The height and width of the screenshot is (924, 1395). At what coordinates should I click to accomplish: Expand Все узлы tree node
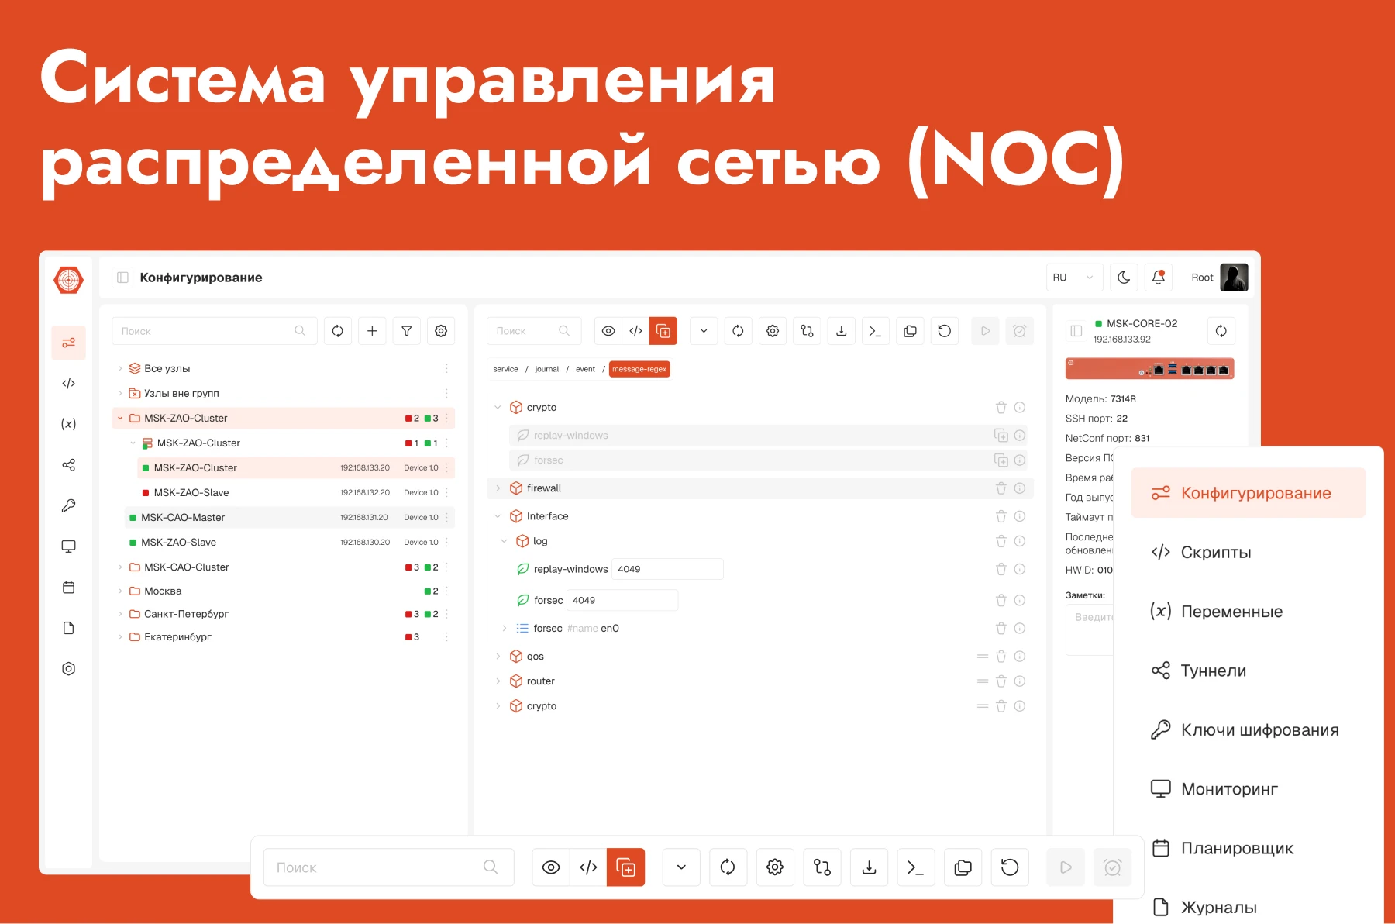click(120, 368)
